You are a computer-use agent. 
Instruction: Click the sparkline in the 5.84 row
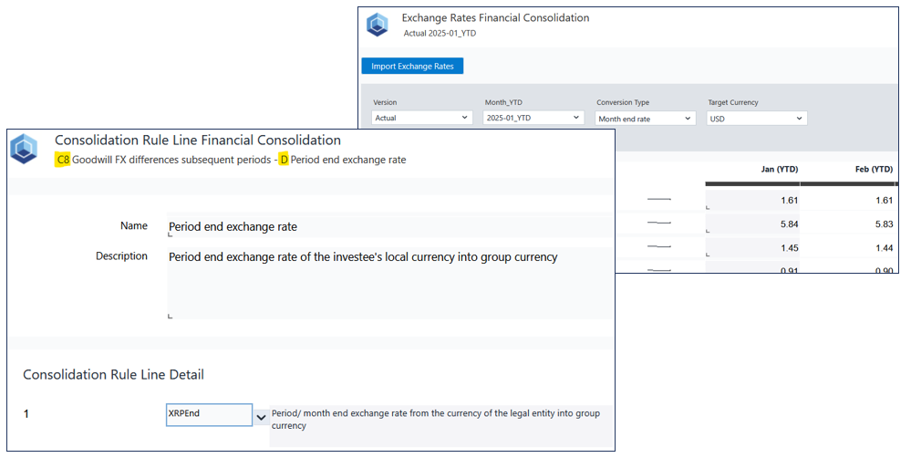click(x=658, y=223)
